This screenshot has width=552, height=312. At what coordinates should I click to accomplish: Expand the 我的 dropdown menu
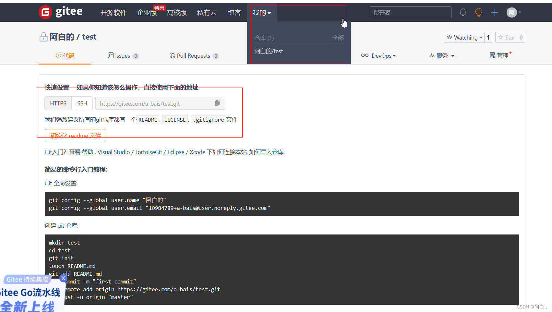click(262, 13)
